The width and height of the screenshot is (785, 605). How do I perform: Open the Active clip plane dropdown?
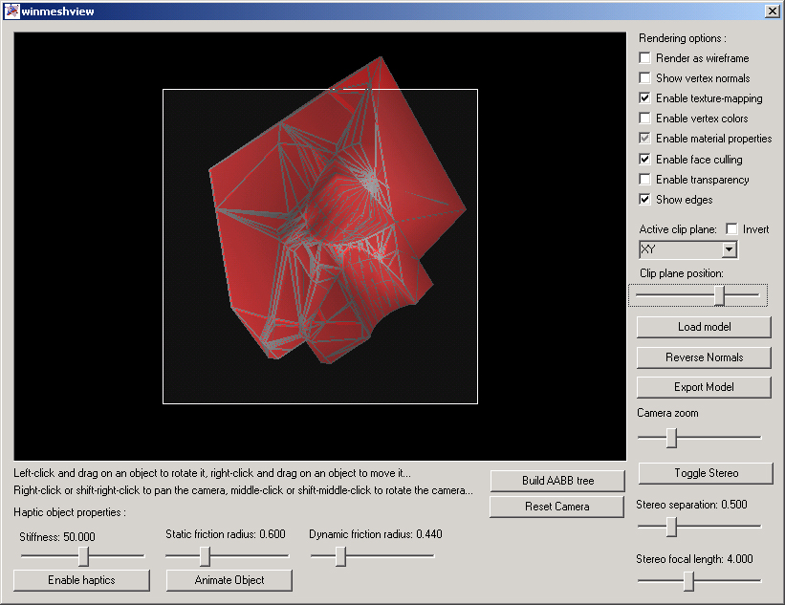(x=729, y=249)
